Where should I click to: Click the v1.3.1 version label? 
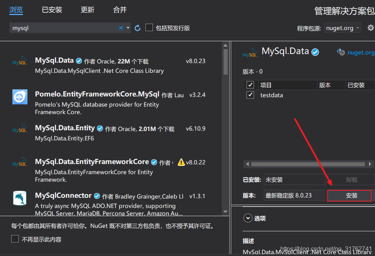coord(197,196)
